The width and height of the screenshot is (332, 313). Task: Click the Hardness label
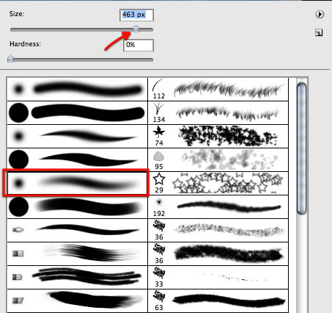(25, 44)
